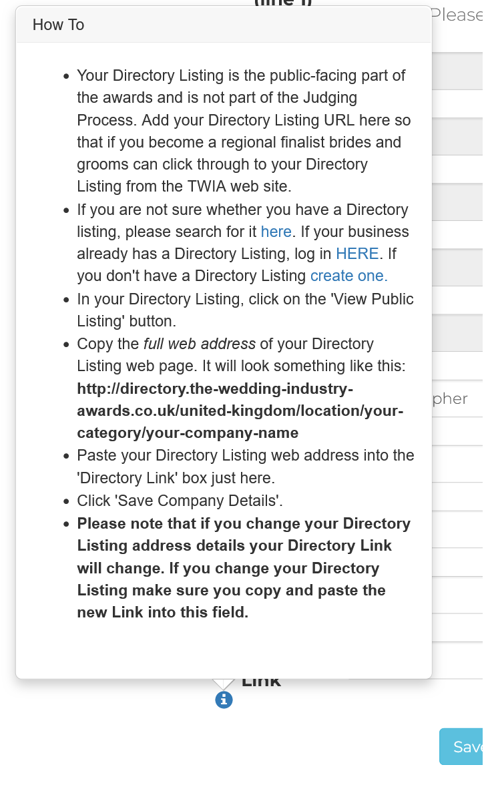
Task: Click the 'View Public Listing' instruction bullet
Action: point(245,310)
